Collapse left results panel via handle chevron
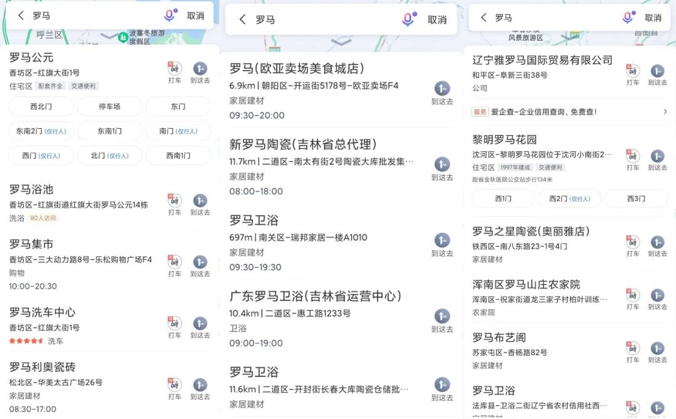 pos(109,37)
